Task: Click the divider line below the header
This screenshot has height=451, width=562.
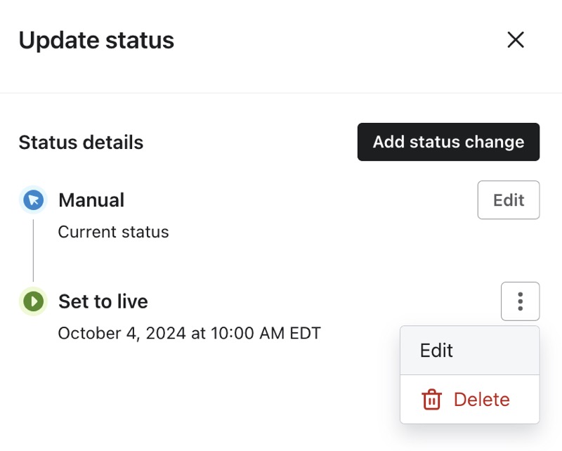Action: (x=281, y=93)
